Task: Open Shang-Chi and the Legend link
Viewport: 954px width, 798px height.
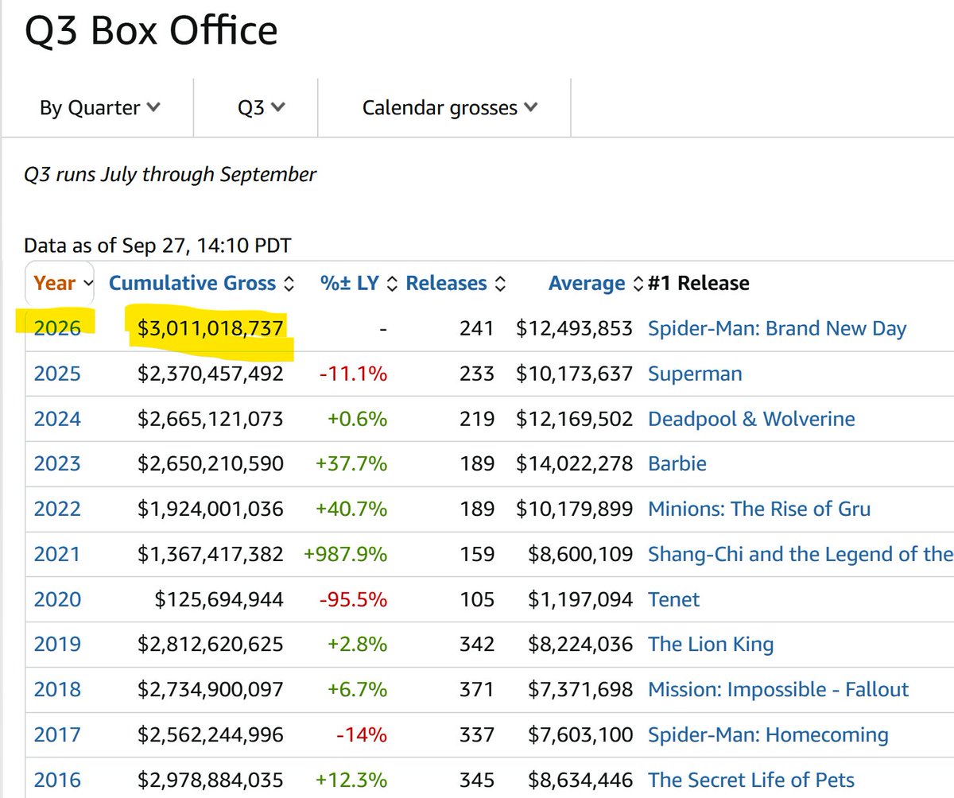Action: point(801,554)
